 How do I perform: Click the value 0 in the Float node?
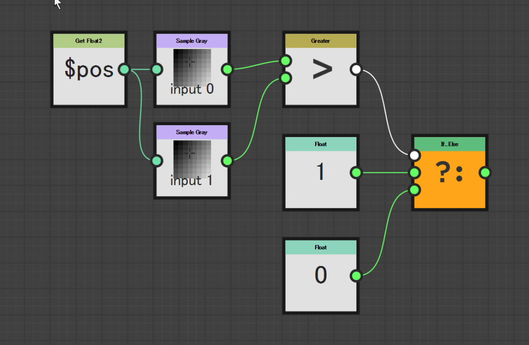320,276
